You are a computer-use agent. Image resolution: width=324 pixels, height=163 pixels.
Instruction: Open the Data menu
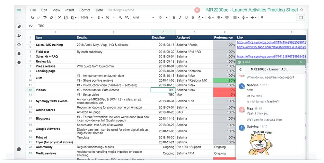tap(99, 10)
